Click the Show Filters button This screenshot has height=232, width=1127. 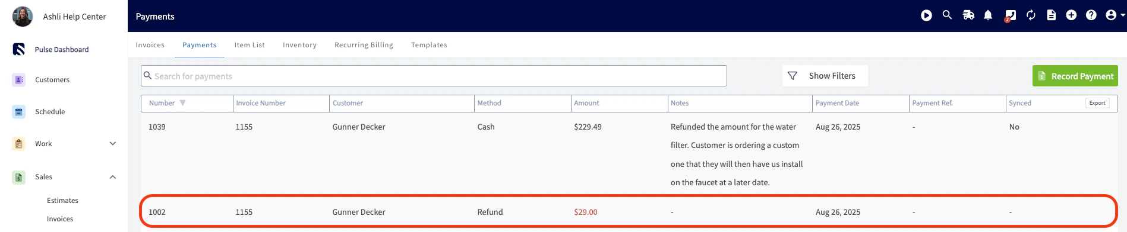[x=825, y=76]
